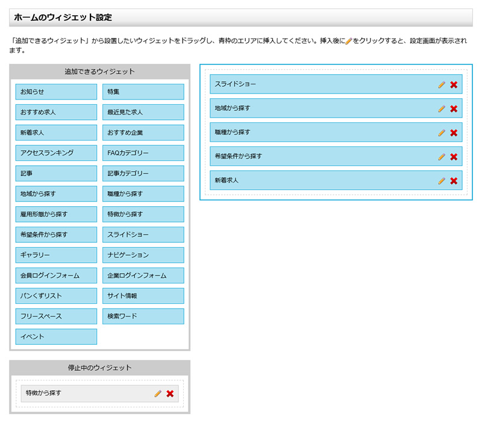Image resolution: width=482 pixels, height=422 pixels.
Task: Select the パンくずリスト widget
Action: [55, 296]
